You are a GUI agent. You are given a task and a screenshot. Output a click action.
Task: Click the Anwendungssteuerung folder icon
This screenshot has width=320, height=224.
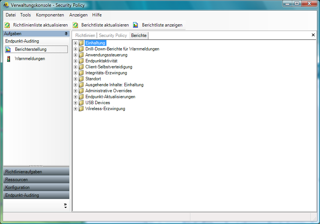(81, 55)
